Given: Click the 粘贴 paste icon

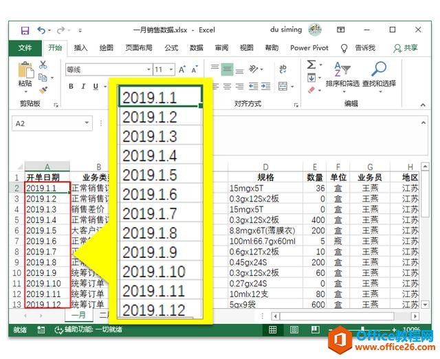Looking at the screenshot, I should tap(25, 70).
